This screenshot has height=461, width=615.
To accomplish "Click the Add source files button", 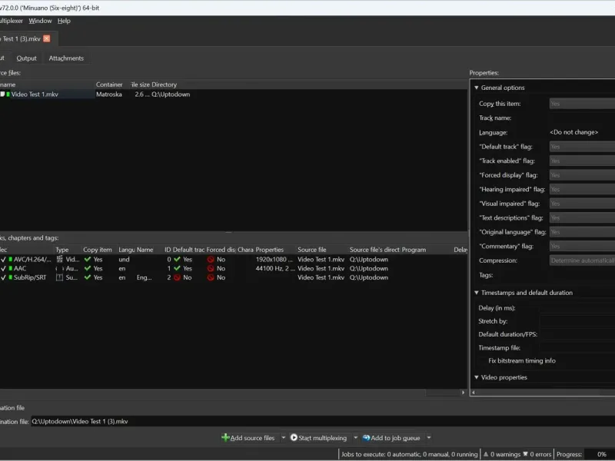I will click(248, 438).
